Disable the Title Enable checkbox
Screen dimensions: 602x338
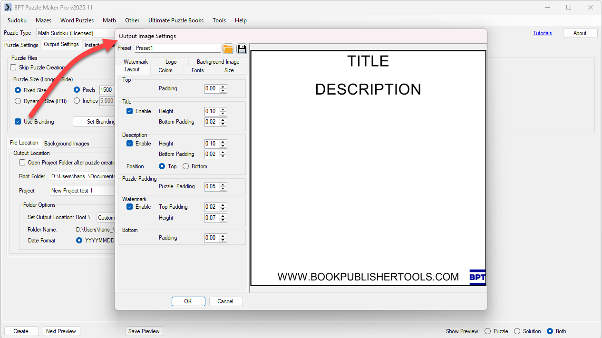click(x=129, y=111)
